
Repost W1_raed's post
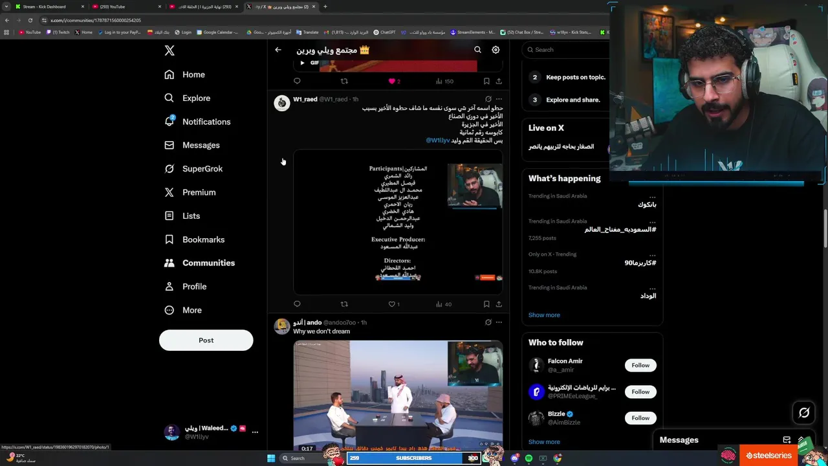344,304
